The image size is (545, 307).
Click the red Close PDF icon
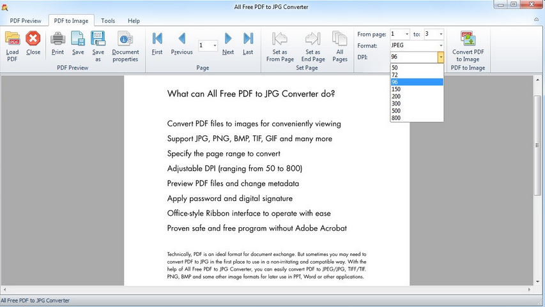[33, 38]
